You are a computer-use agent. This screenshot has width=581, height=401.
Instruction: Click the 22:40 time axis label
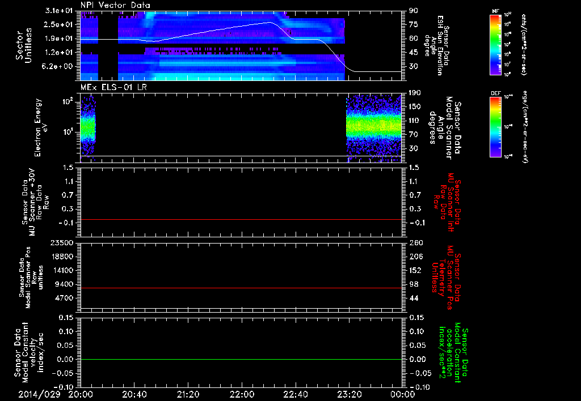(x=295, y=394)
